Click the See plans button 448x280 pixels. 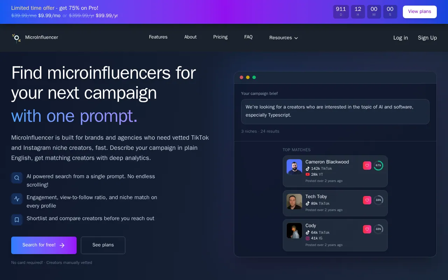tap(103, 245)
